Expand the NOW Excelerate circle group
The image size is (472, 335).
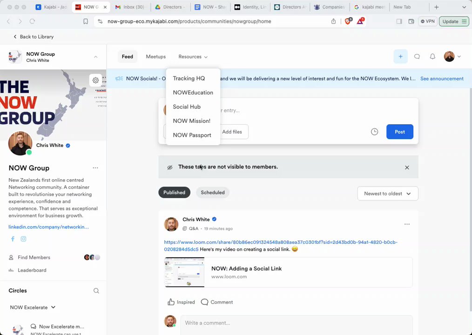(33, 307)
